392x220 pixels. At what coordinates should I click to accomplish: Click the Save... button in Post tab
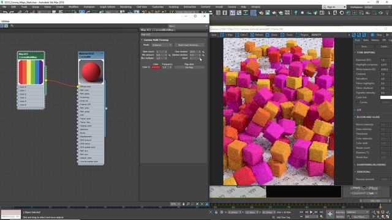[364, 46]
